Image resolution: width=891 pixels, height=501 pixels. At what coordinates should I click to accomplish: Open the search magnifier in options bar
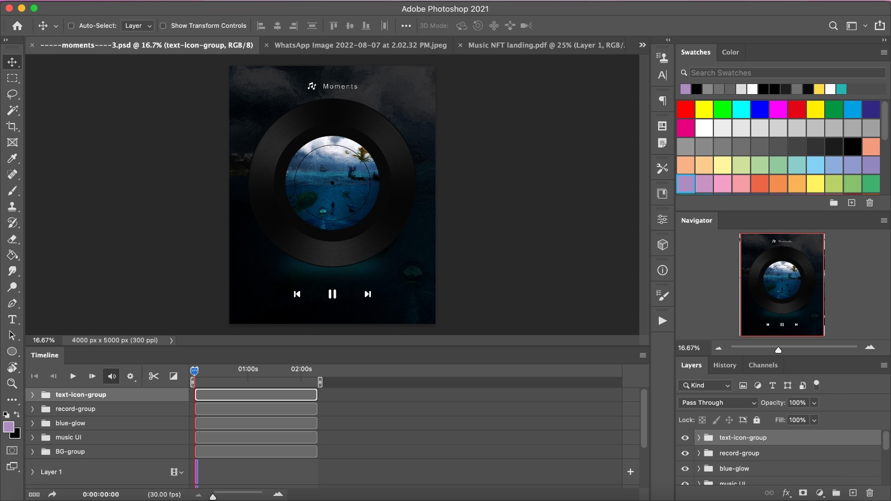tap(833, 26)
